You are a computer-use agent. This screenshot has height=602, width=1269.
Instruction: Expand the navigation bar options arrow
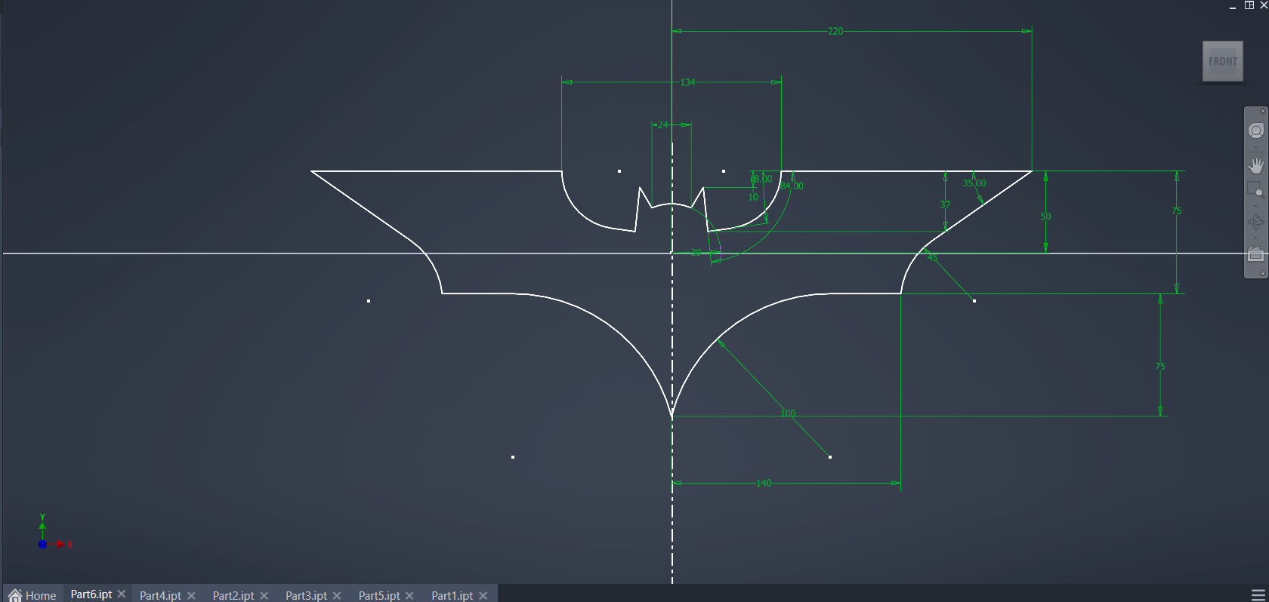pos(1262,273)
